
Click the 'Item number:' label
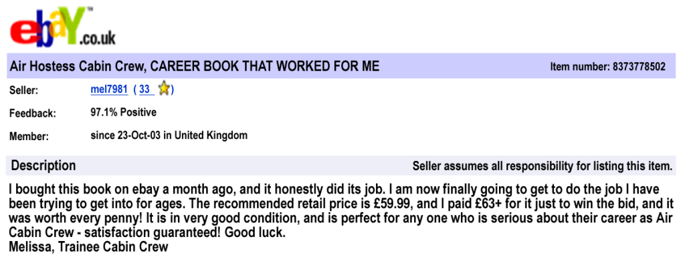click(x=580, y=67)
